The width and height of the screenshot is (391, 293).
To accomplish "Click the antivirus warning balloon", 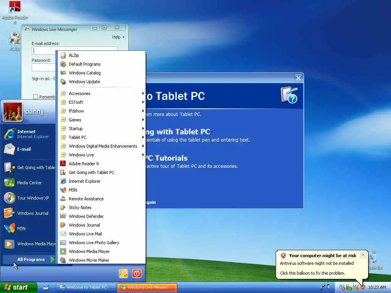I will (x=322, y=265).
